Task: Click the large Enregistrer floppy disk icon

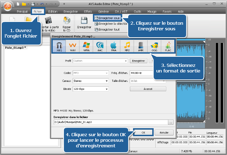Action: 84,20
